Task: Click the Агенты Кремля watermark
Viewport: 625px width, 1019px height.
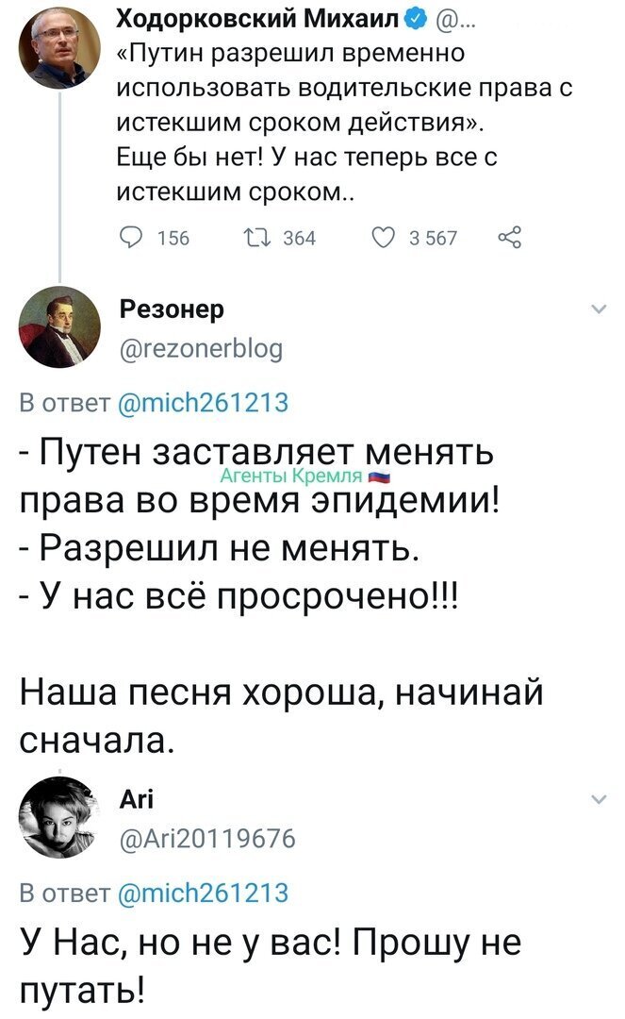Action: click(x=305, y=476)
